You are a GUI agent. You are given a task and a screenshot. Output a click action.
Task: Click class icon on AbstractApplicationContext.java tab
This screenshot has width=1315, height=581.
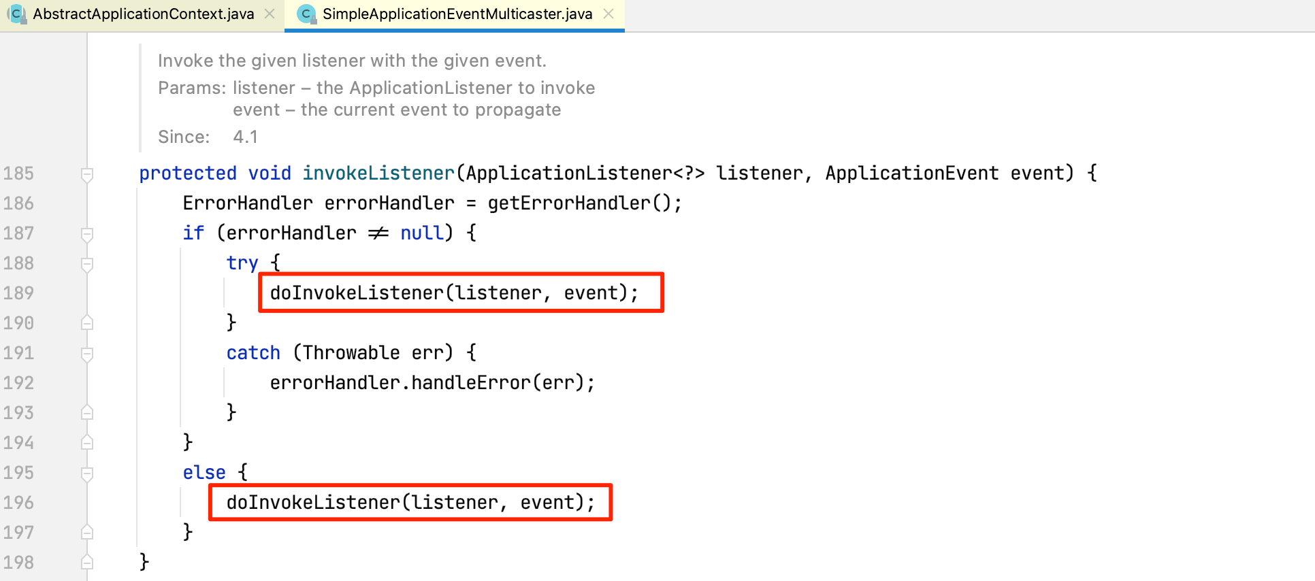(16, 14)
